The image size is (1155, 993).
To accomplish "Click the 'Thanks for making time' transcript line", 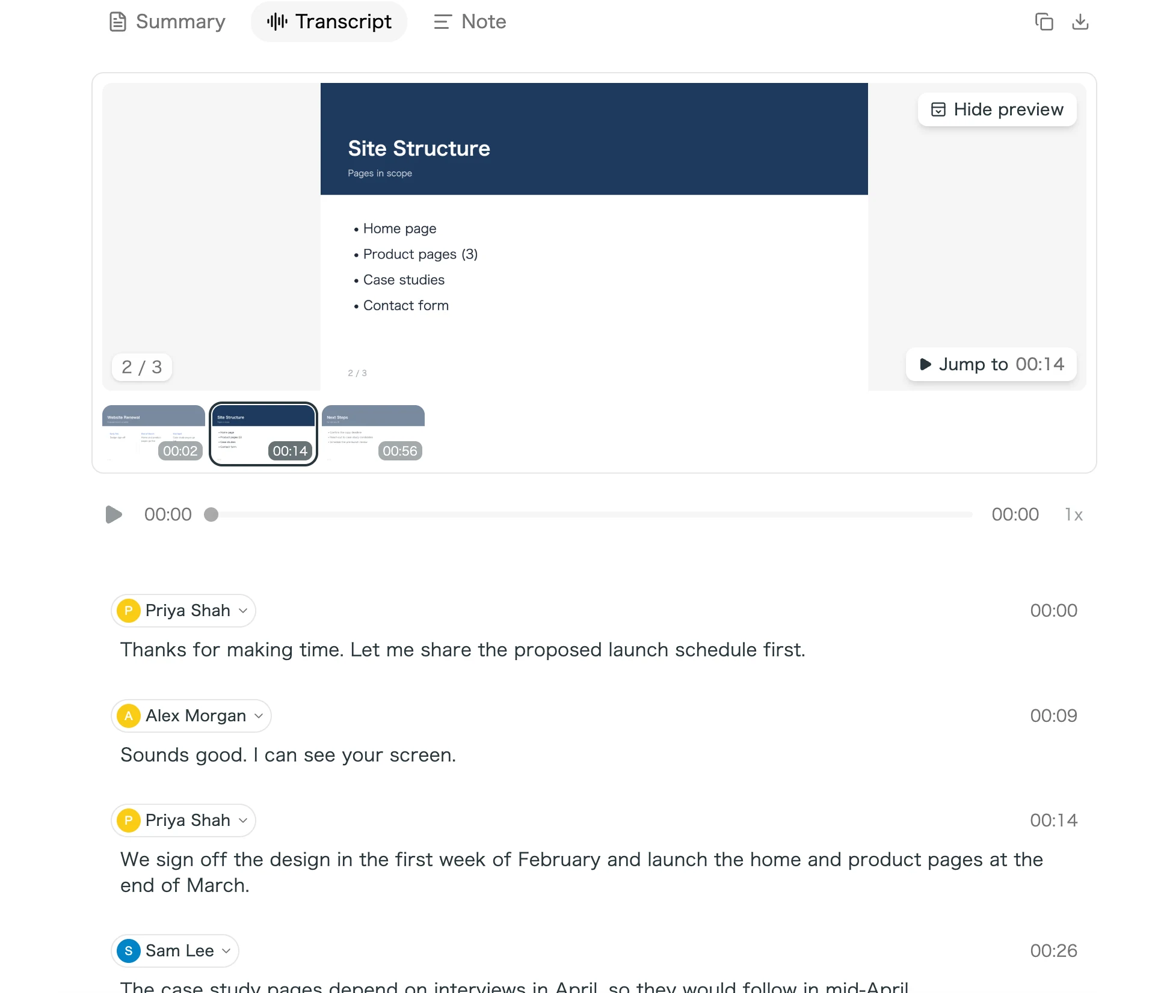I will pyautogui.click(x=463, y=650).
